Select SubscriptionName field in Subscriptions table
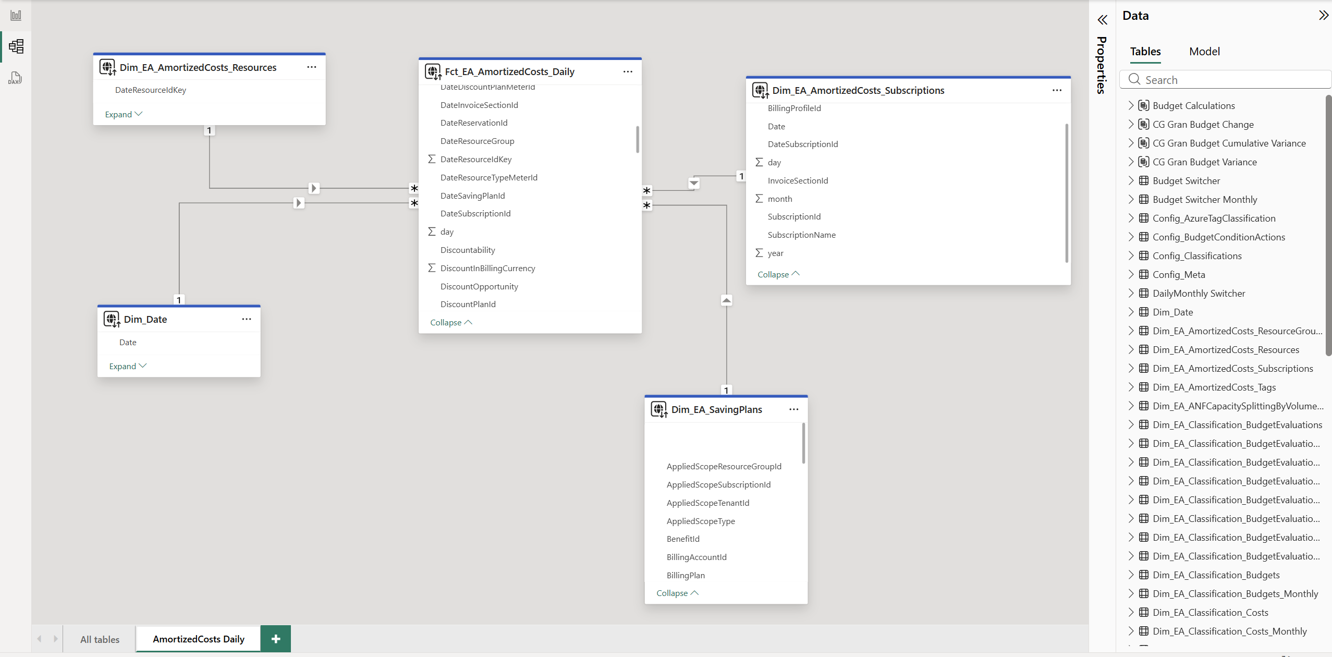This screenshot has width=1332, height=657. click(802, 235)
